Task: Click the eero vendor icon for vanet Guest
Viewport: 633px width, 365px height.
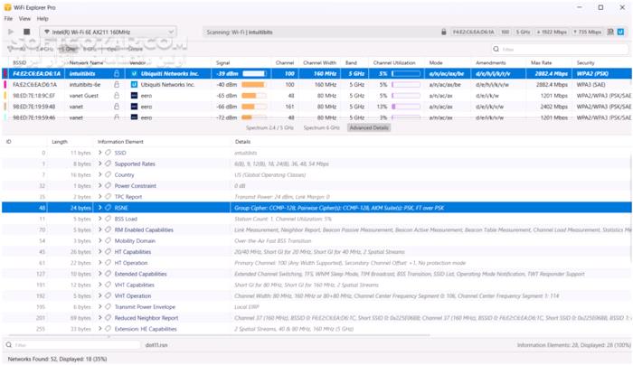Action: click(134, 96)
